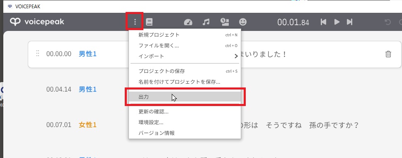Open the emotion smiley icon
This screenshot has height=158, width=402.
(243, 22)
